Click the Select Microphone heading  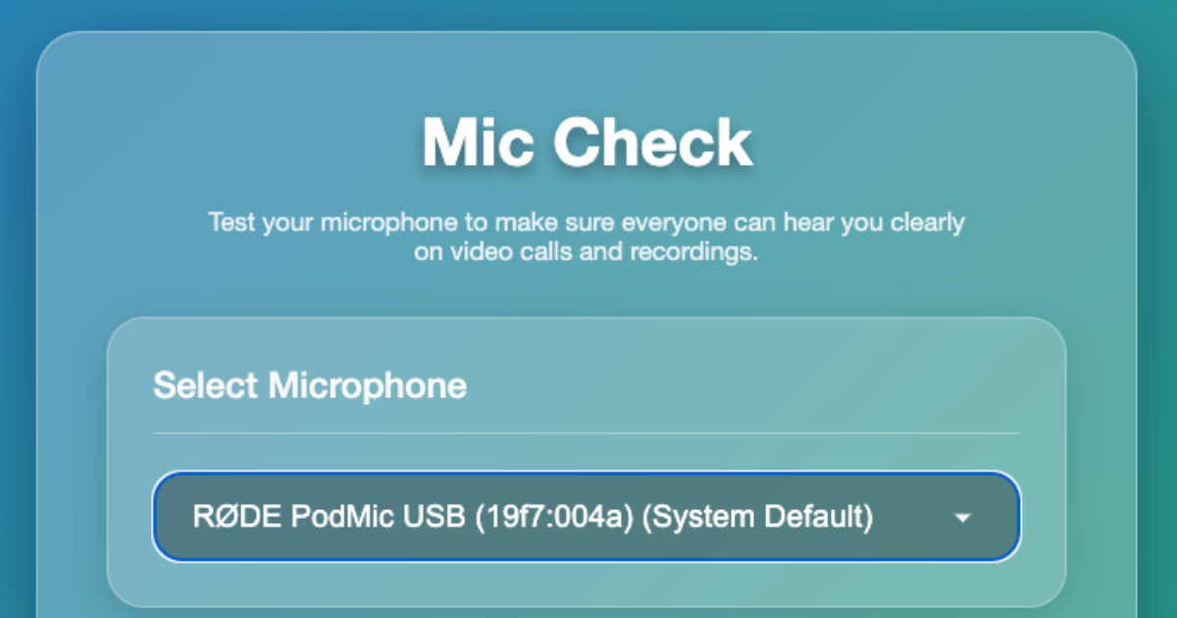pos(310,386)
